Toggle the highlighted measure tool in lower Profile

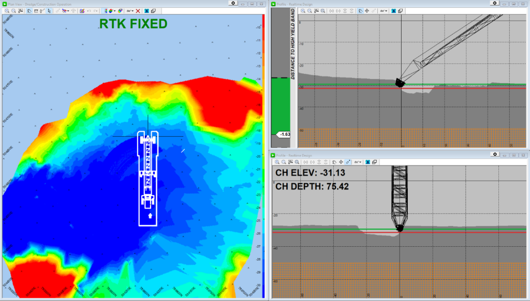[348, 162]
